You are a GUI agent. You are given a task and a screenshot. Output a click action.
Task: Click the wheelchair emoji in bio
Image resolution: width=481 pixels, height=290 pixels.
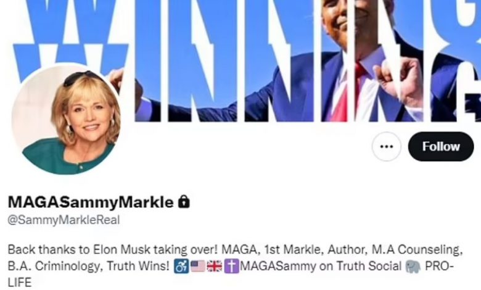click(x=181, y=266)
